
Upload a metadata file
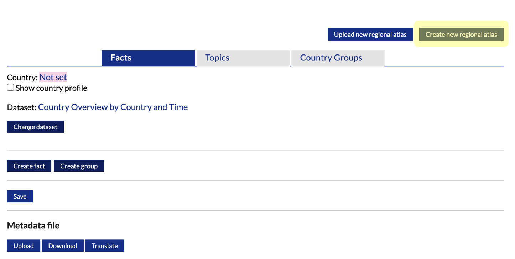[x=24, y=246]
